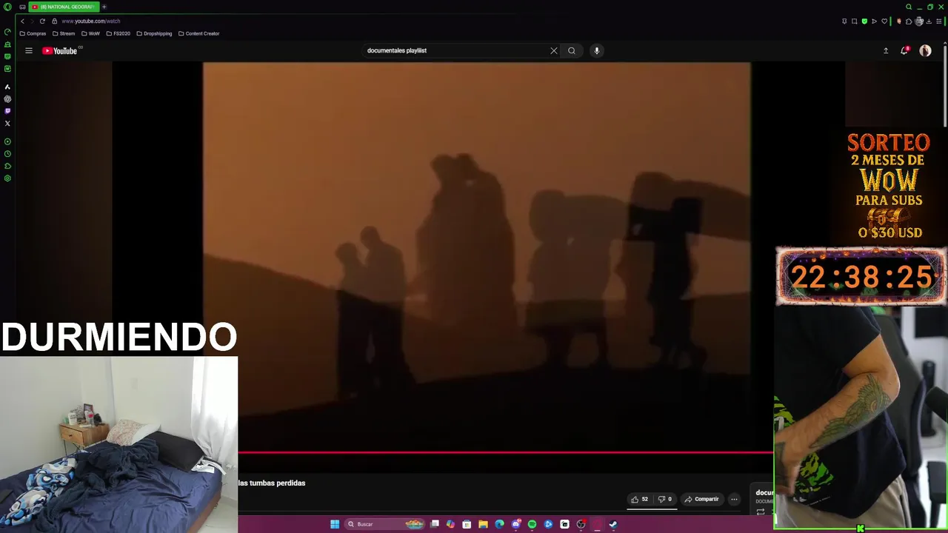The image size is (948, 533).
Task: Open more actions ellipsis under the video
Action: (x=734, y=499)
